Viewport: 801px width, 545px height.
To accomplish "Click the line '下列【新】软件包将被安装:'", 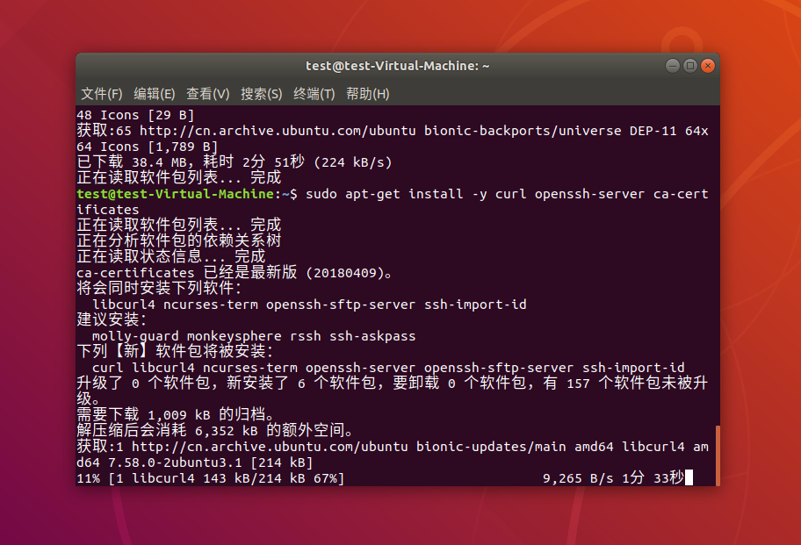I will pyautogui.click(x=176, y=352).
